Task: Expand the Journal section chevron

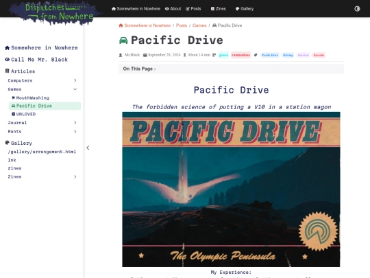Action: 75,122
